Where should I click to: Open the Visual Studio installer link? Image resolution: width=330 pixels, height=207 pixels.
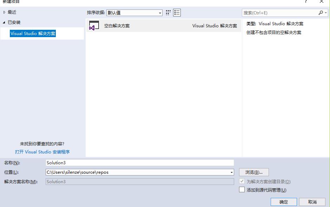pos(42,152)
